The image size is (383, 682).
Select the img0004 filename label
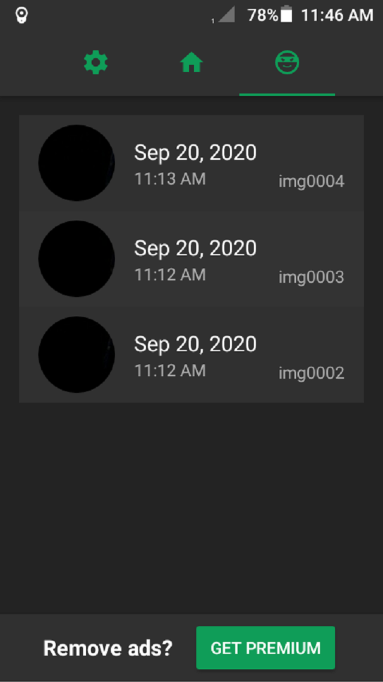click(311, 181)
